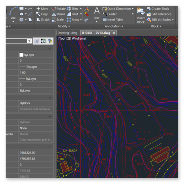Select the Arc drawing tool
The width and height of the screenshot is (183, 183).
(13, 13)
